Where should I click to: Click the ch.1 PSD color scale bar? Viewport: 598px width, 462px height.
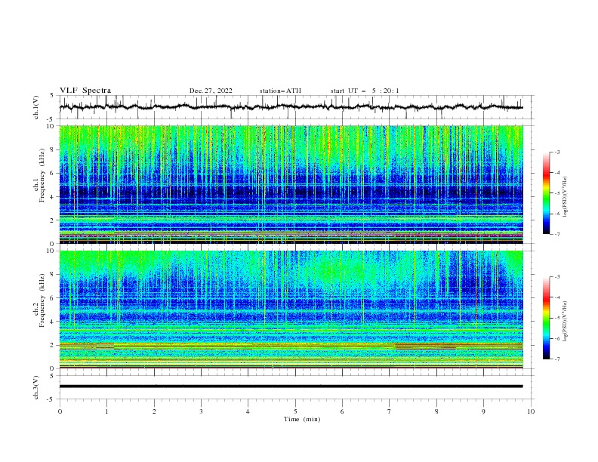tap(546, 193)
